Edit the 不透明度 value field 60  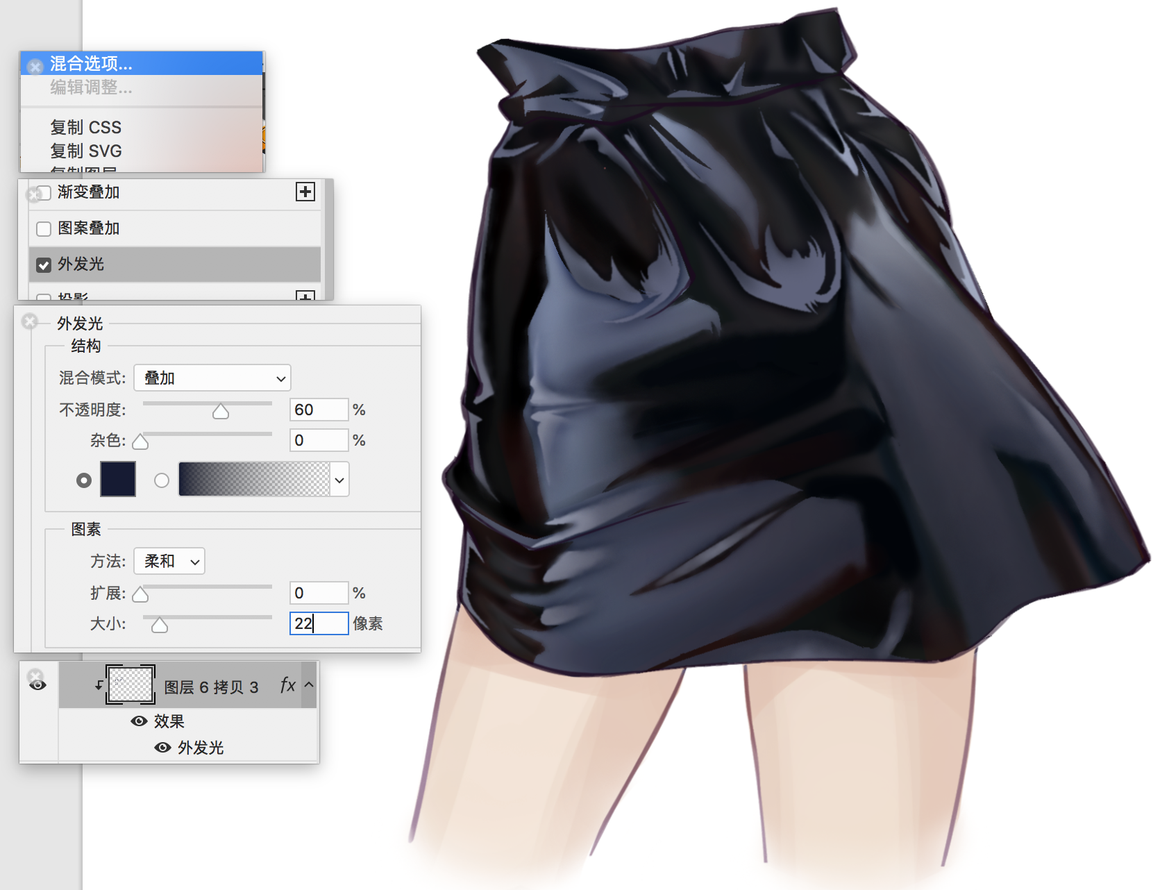pyautogui.click(x=319, y=410)
